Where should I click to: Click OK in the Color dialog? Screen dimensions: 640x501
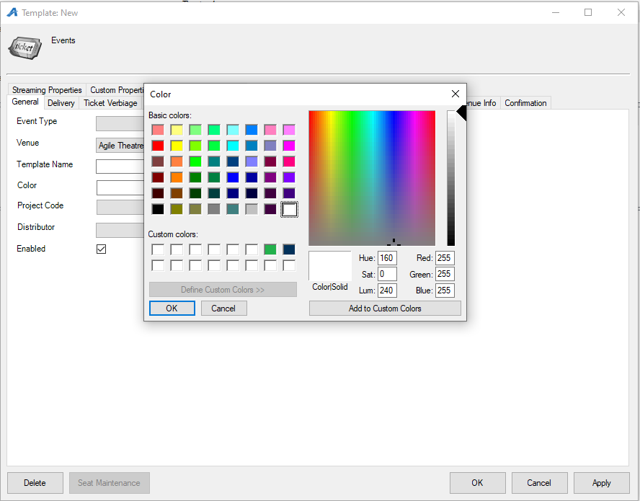172,309
